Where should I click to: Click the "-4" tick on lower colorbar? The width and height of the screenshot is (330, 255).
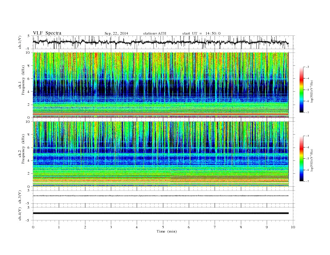[307, 147]
